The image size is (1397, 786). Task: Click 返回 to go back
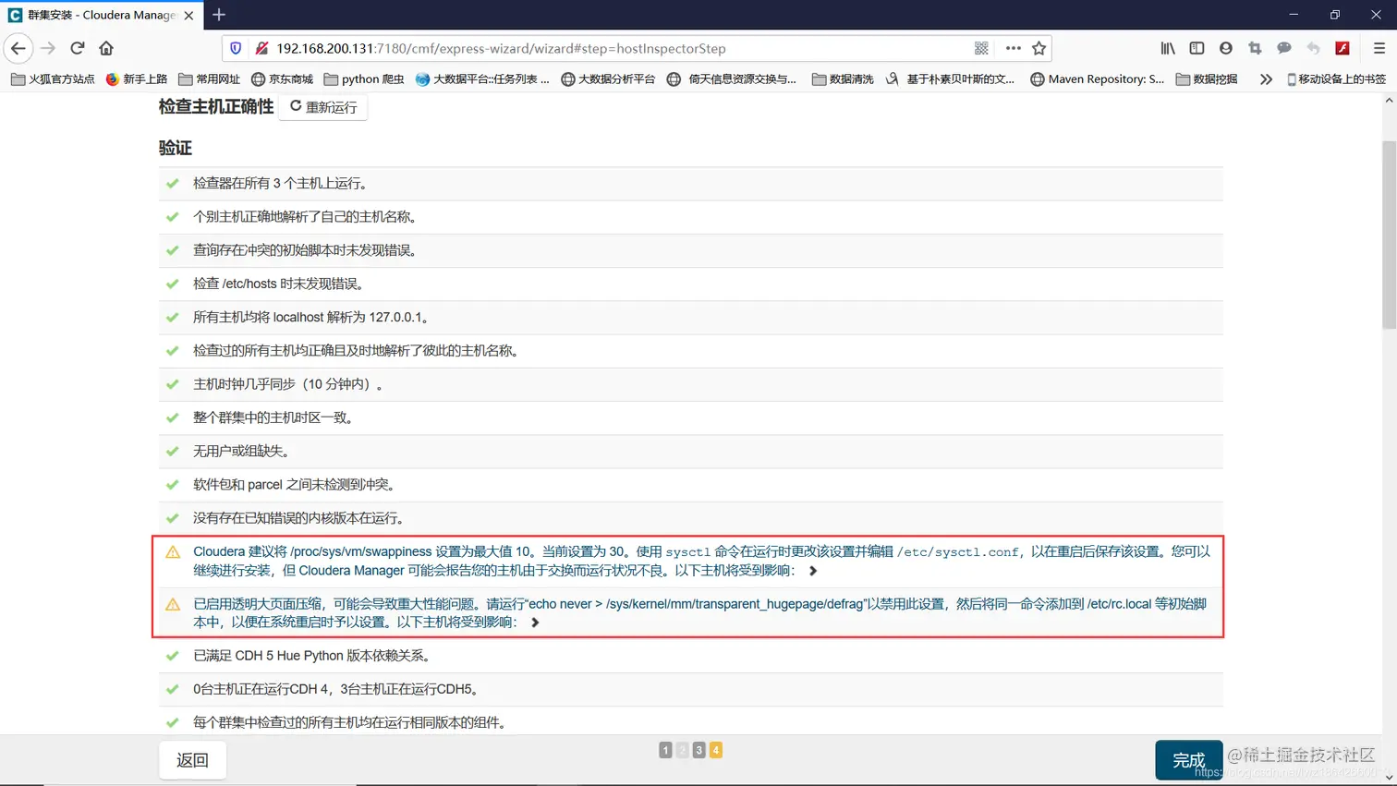point(192,760)
